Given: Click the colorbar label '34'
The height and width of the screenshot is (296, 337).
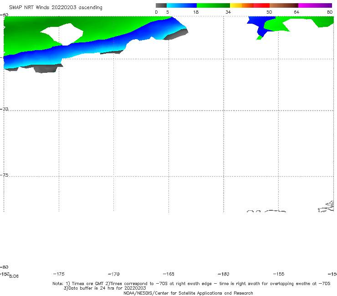Looking at the screenshot, I should pyautogui.click(x=228, y=12).
